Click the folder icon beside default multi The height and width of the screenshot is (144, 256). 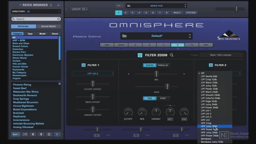(x=129, y=6)
